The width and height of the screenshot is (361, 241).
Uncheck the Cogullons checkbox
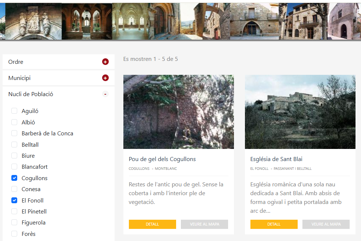[x=14, y=178]
